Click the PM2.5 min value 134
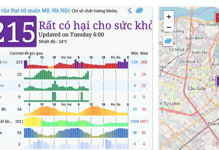Viewport: 219px width, 150px height. click(x=134, y=62)
